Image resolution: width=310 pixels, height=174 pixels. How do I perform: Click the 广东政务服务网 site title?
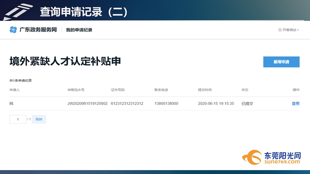(x=38, y=30)
